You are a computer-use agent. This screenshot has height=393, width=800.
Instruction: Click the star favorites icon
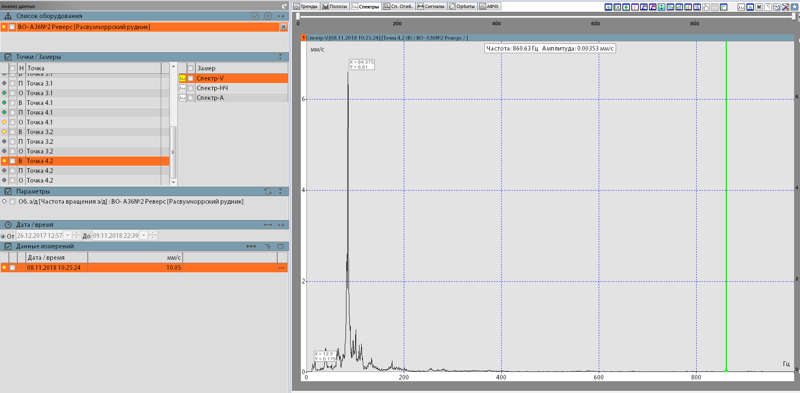[795, 7]
